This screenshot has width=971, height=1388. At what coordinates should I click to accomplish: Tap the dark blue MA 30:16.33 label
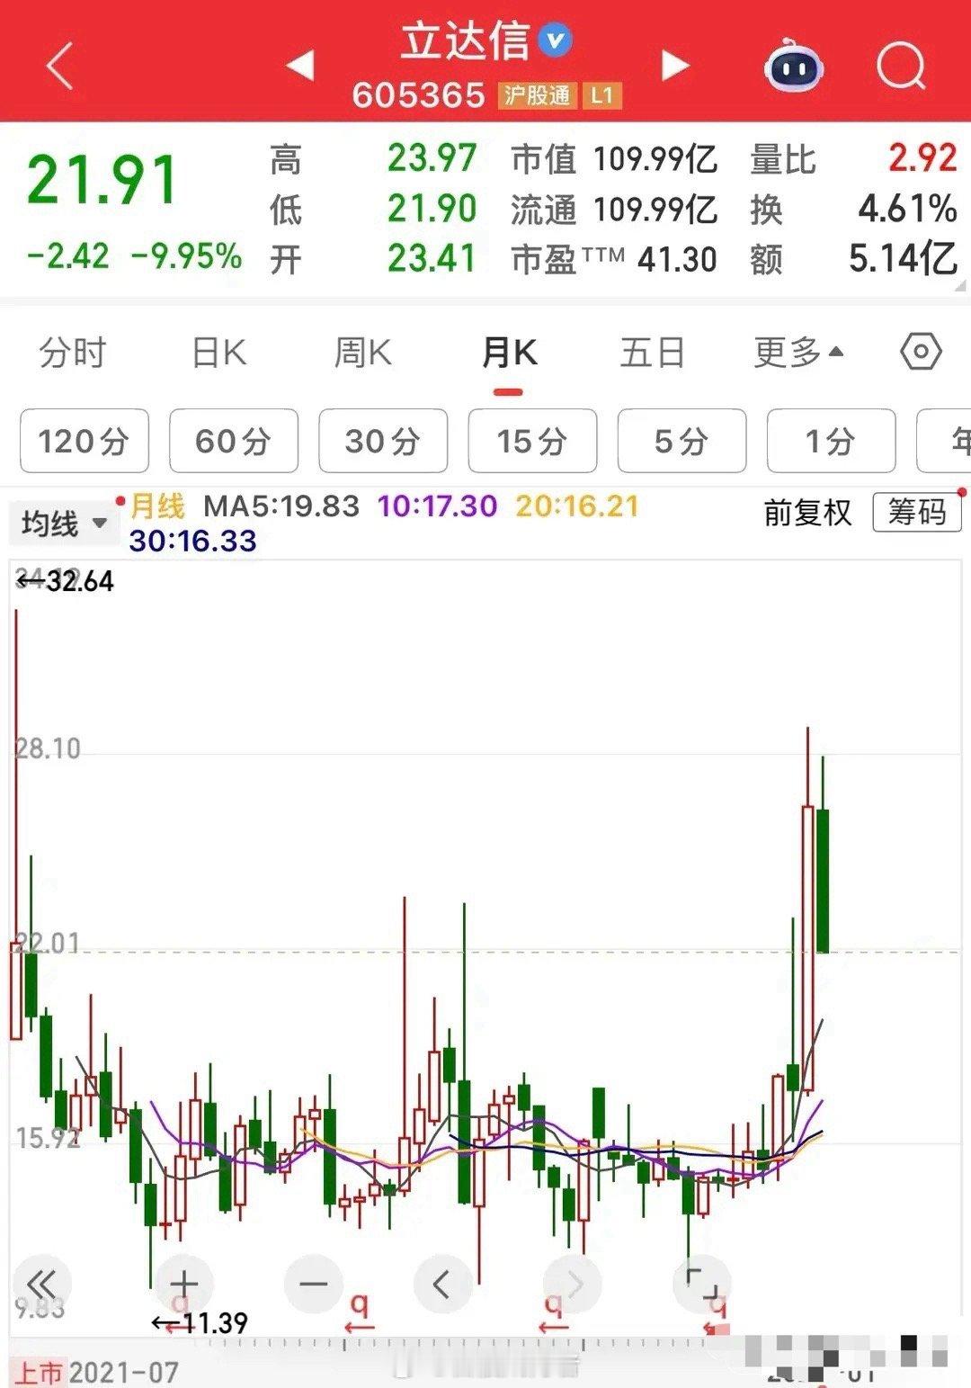[192, 541]
